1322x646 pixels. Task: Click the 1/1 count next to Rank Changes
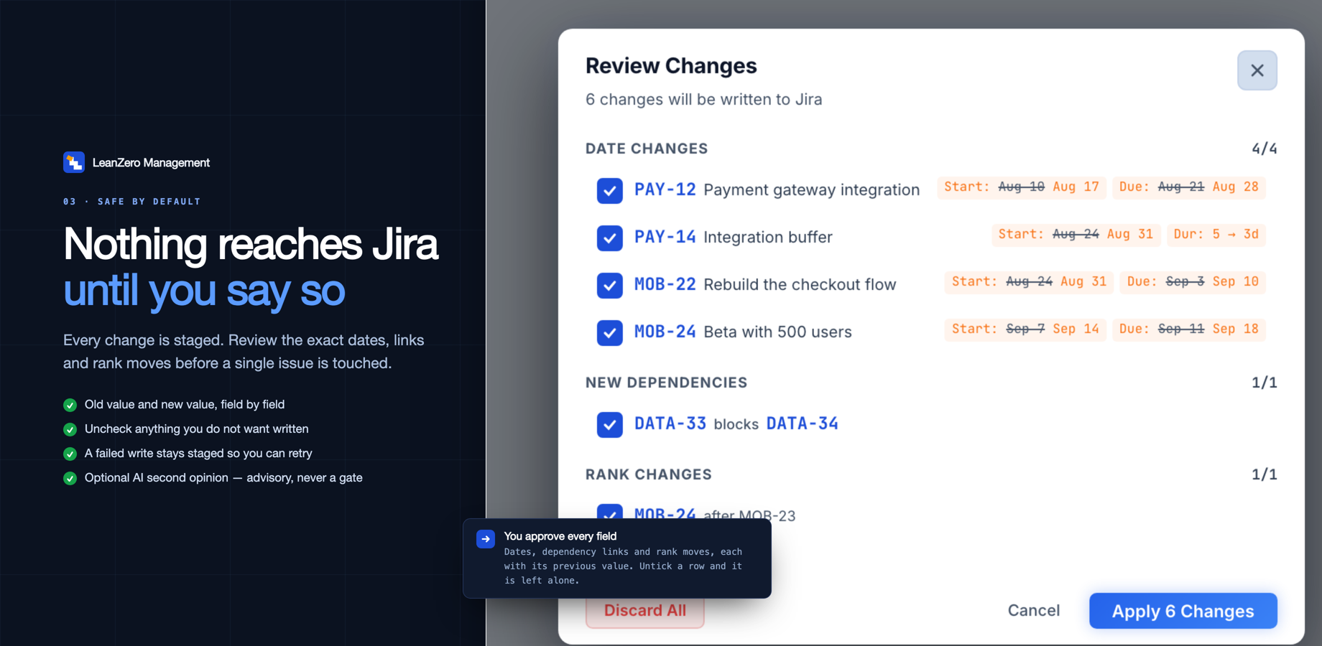(x=1264, y=474)
